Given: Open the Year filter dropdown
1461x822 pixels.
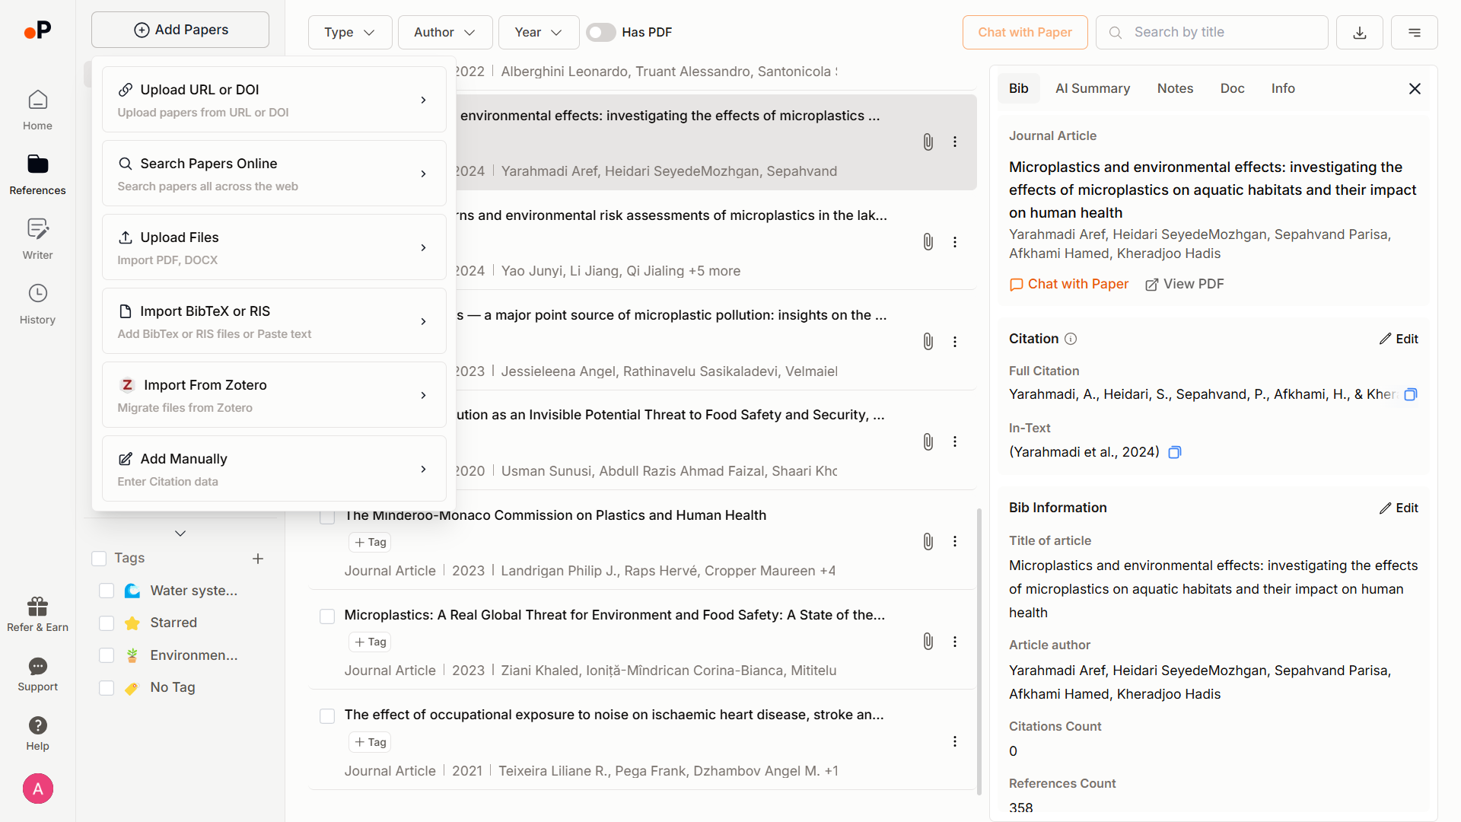Looking at the screenshot, I should [538, 33].
